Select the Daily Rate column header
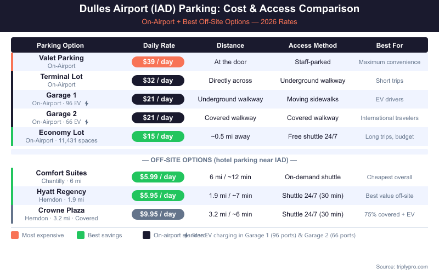 (x=158, y=45)
